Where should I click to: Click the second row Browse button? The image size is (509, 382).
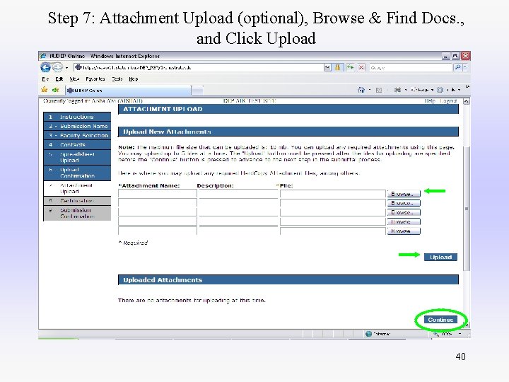[x=404, y=203]
